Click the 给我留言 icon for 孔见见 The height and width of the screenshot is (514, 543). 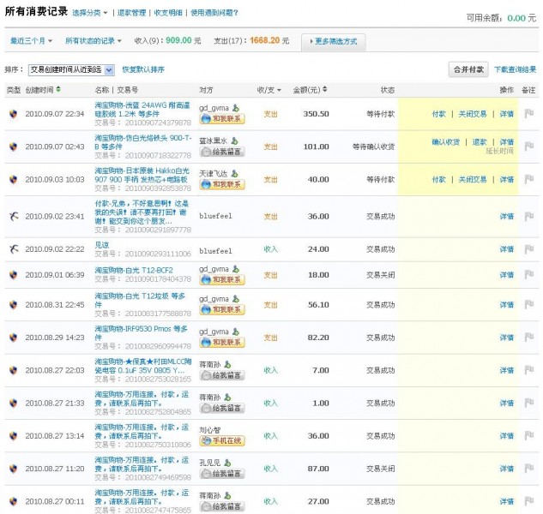(221, 475)
